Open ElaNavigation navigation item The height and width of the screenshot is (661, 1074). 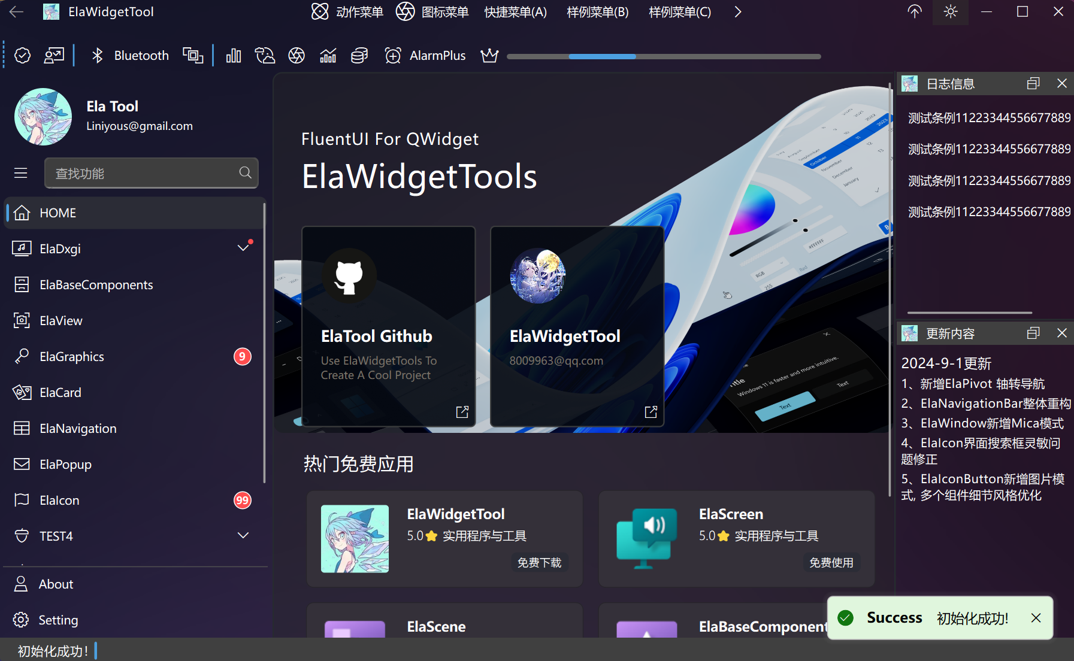[134, 429]
